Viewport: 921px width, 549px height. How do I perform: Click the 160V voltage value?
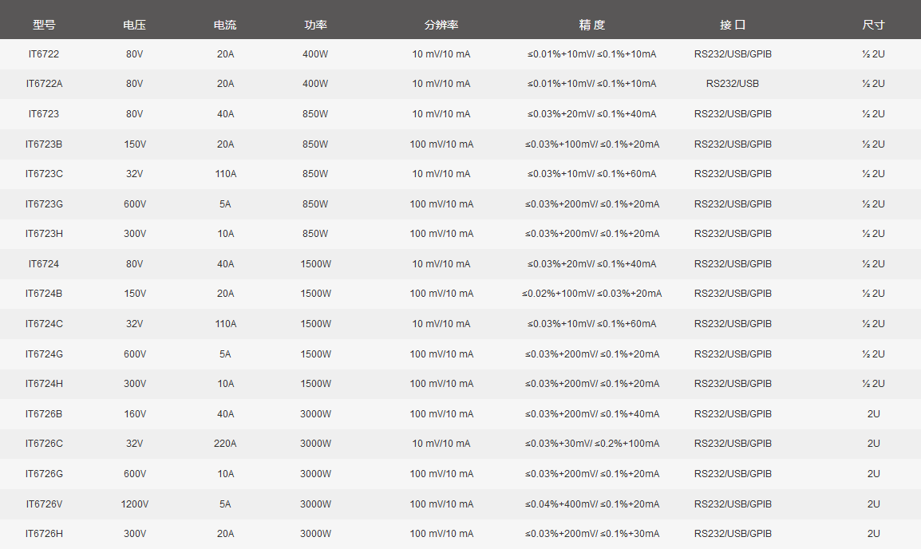point(135,414)
